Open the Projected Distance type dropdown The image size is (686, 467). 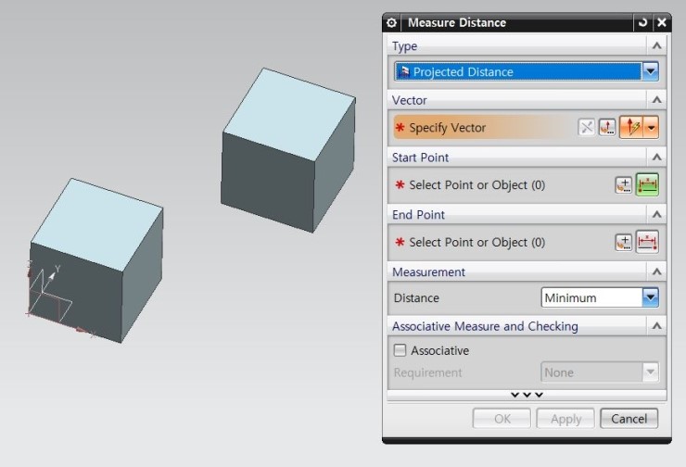[650, 71]
